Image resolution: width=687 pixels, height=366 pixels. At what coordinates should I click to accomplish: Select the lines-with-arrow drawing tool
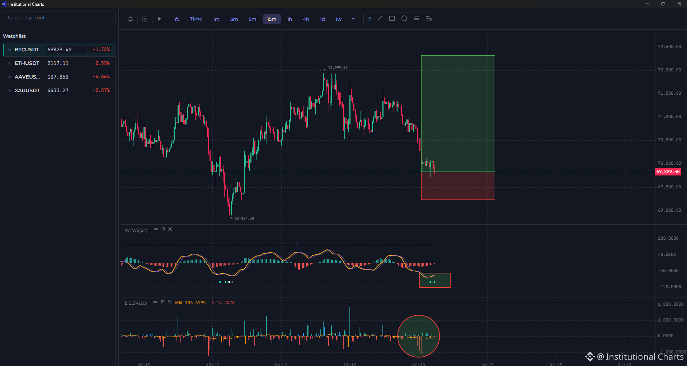pos(429,19)
